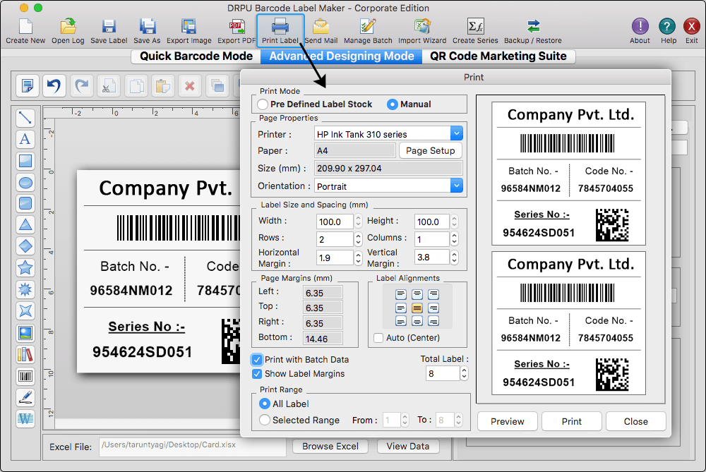Select the Selected Range radio button

pos(265,420)
